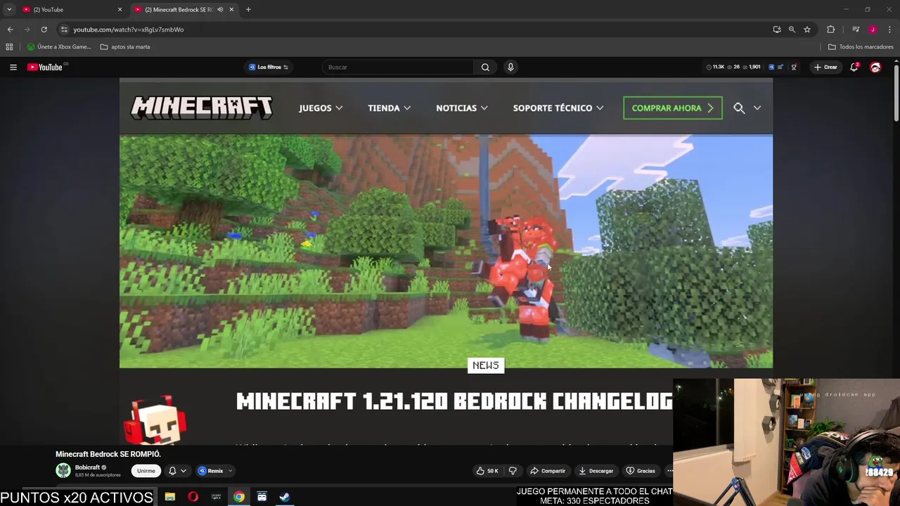
Task: Switch to Chrome in taskbar
Action: click(239, 497)
